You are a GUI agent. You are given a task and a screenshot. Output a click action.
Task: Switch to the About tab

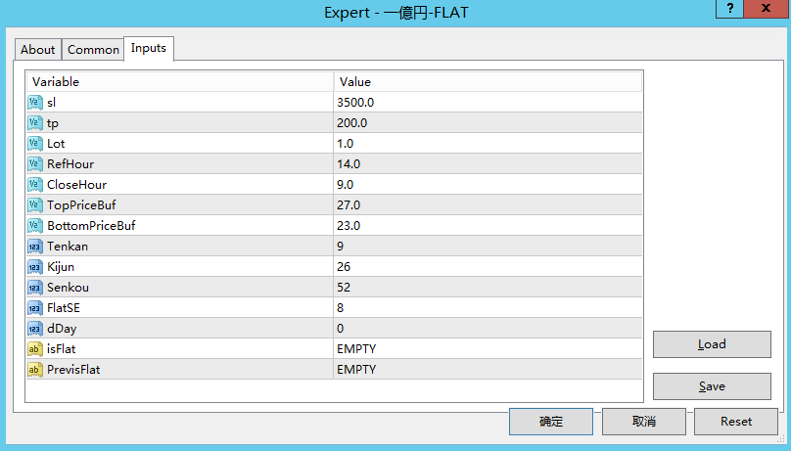click(38, 50)
